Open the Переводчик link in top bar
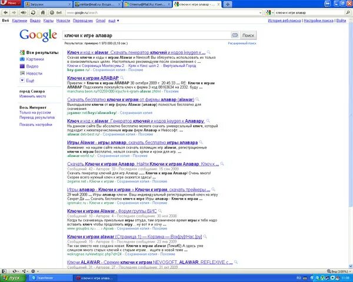353x282 pixels. coord(83,21)
